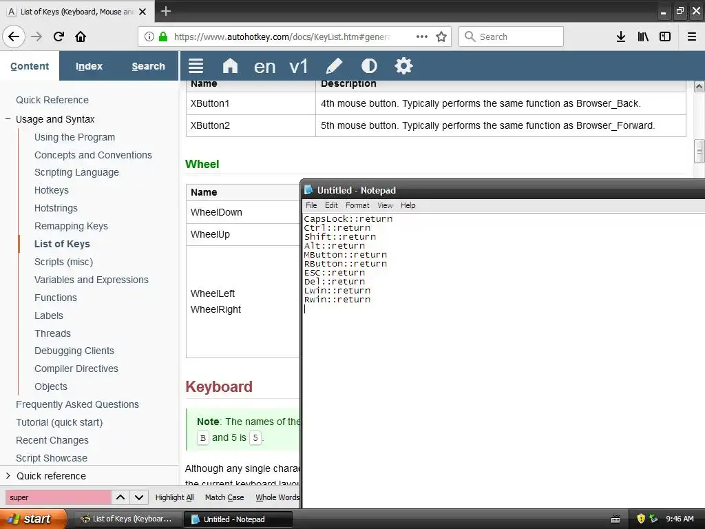The height and width of the screenshot is (529, 705).
Task: Open Frequently Asked Questions link
Action: pyautogui.click(x=77, y=404)
